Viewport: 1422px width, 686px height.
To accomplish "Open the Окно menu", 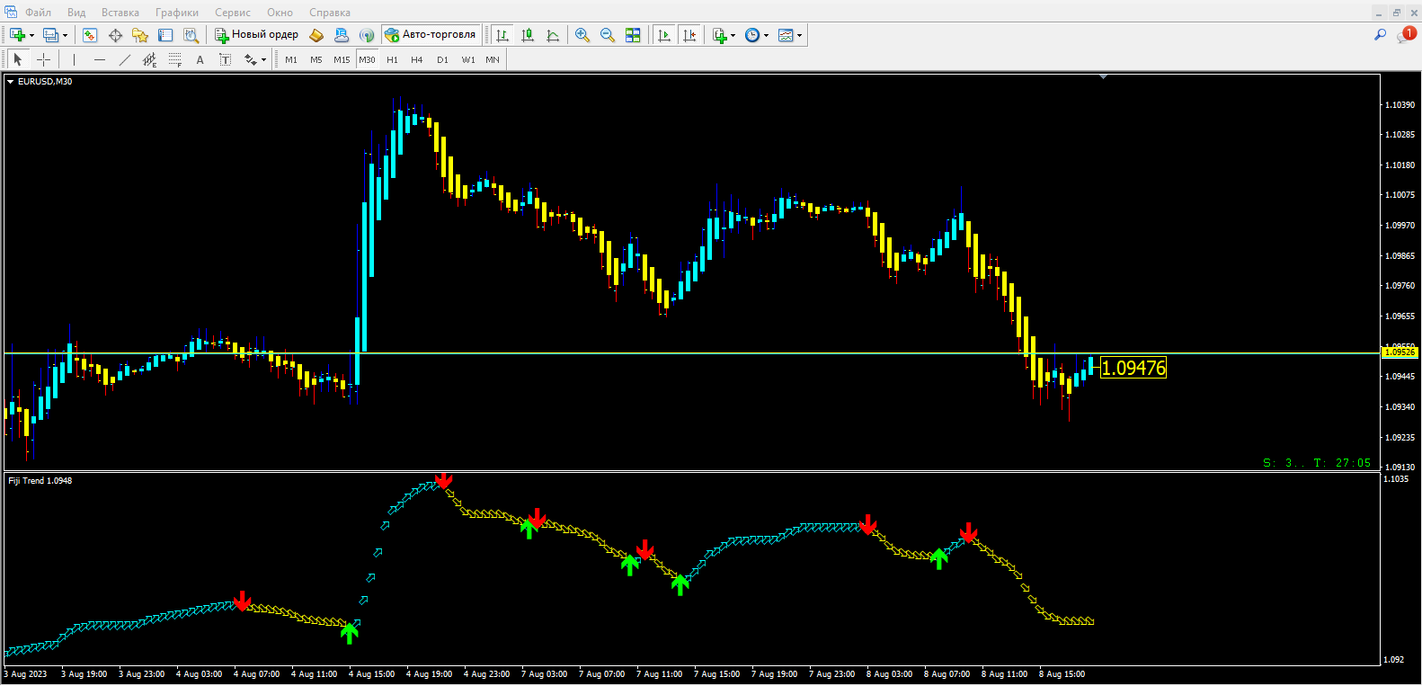I will 280,13.
